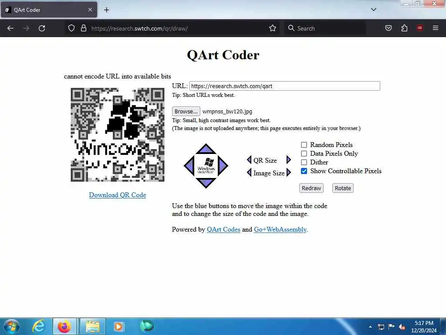Launch Windows Media Player from taskbar
Image resolution: width=446 pixels, height=335 pixels.
pyautogui.click(x=118, y=326)
